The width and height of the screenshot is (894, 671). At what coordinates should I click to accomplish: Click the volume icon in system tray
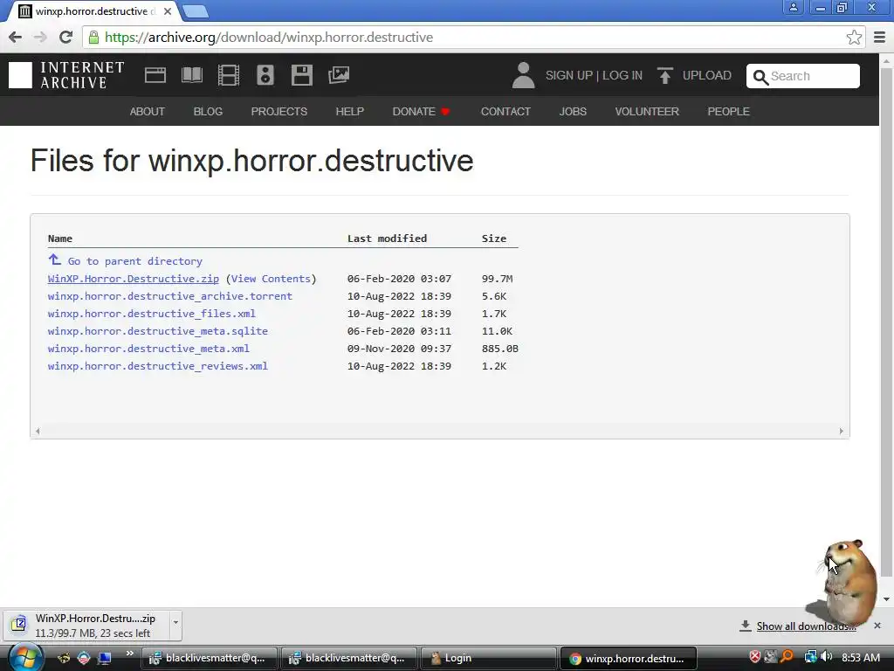826,657
